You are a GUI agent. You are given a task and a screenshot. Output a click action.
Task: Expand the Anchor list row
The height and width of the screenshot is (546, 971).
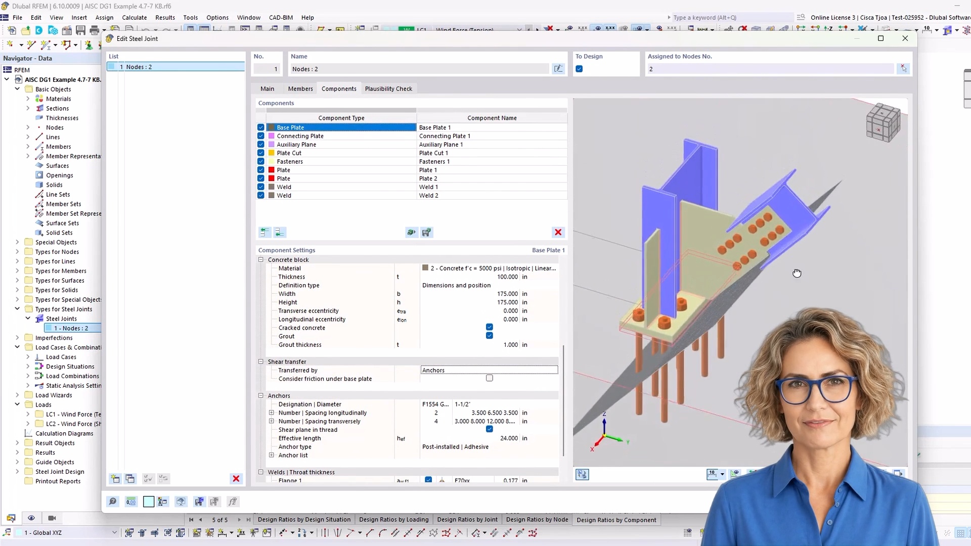272,455
